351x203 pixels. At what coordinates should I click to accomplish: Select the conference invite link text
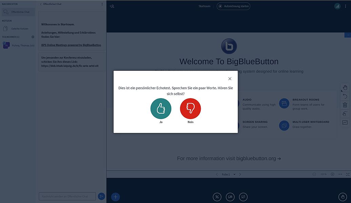70,66
